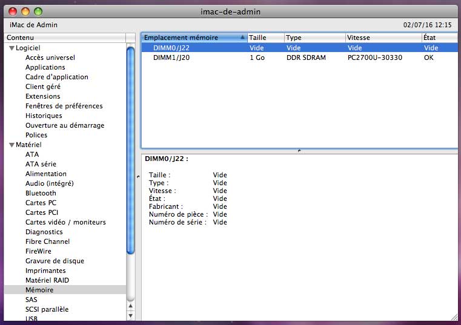
Task: Zoom window with green button
Action: (x=38, y=11)
